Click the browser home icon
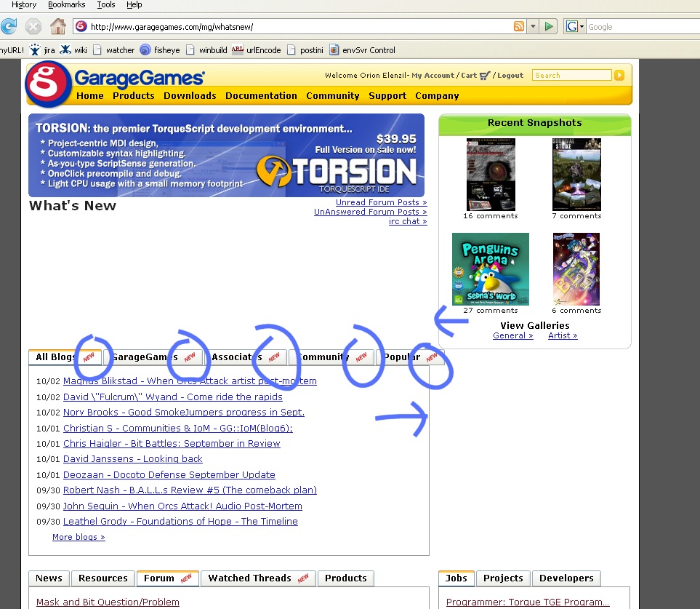Image resolution: width=700 pixels, height=609 pixels. pos(58,27)
